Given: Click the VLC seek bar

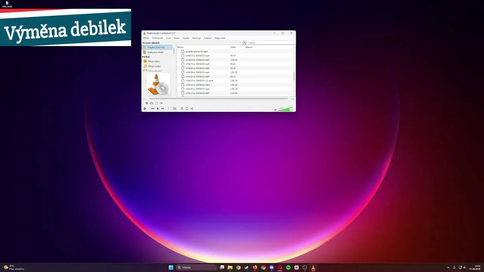Looking at the screenshot, I should tap(219, 99).
